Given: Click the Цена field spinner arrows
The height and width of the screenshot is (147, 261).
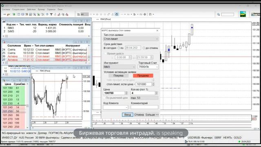Looking at the screenshot, I should coord(126,93).
